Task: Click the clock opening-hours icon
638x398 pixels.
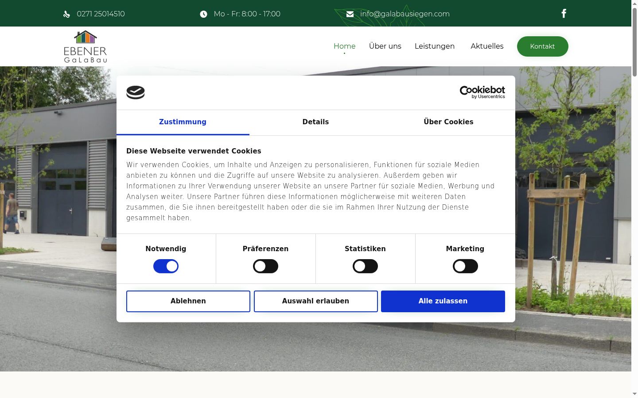Action: [x=203, y=14]
